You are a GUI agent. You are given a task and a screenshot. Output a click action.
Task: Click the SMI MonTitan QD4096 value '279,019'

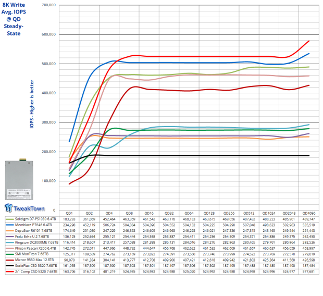click(309, 254)
